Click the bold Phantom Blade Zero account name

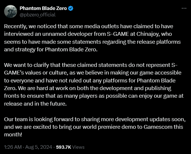tap(43, 9)
